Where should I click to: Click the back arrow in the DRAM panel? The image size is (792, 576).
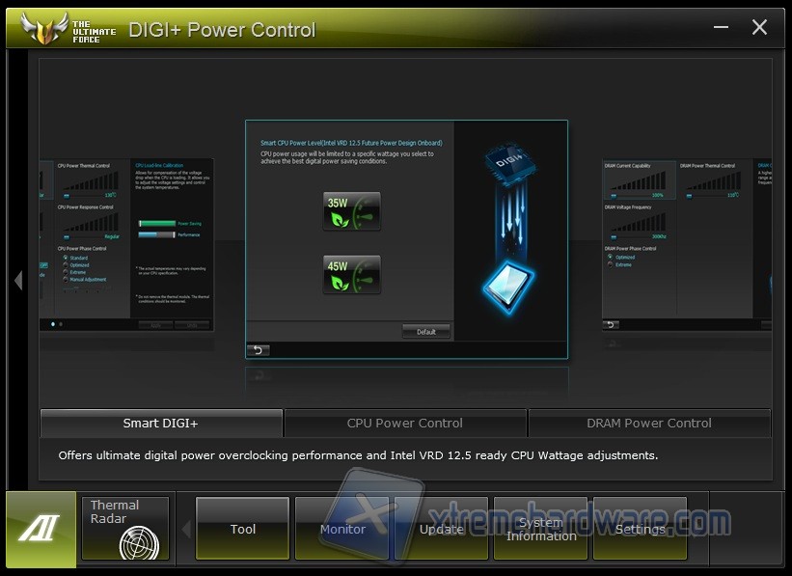click(611, 324)
